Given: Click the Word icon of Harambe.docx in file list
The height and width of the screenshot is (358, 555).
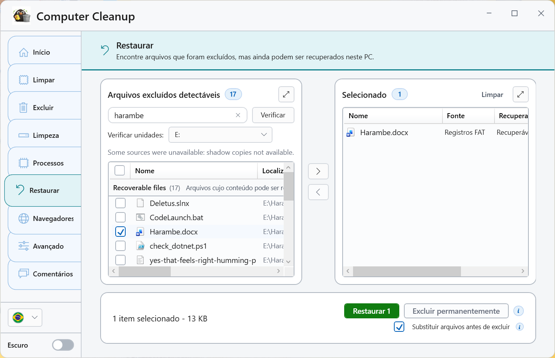Looking at the screenshot, I should tap(140, 232).
